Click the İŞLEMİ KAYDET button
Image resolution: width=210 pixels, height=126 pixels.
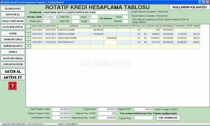pyautogui.click(x=13, y=8)
